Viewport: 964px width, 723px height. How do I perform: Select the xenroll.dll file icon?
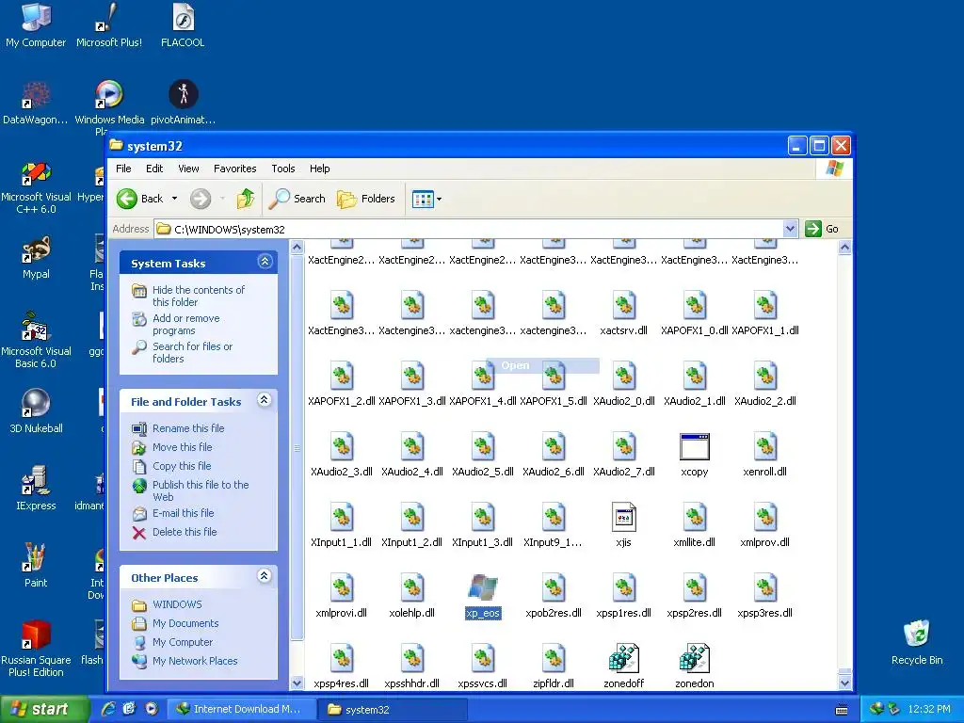[764, 447]
